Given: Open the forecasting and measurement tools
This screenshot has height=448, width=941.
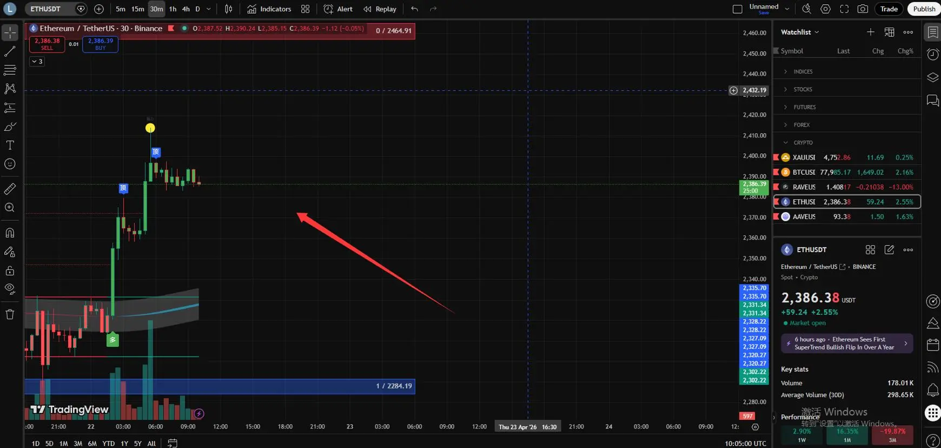Looking at the screenshot, I should [10, 108].
